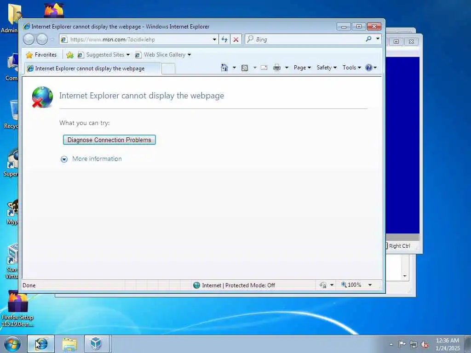Open the Windows Start menu
This screenshot has height=353, width=471.
pyautogui.click(x=12, y=344)
